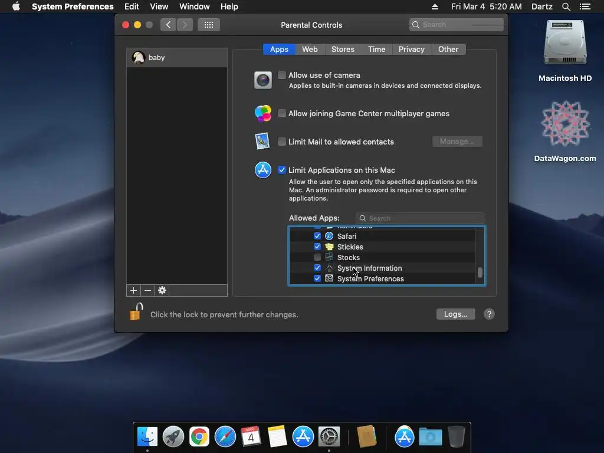Screen dimensions: 604x453
Task: Click the Safari compass icon in Allowed Apps
Action: pyautogui.click(x=329, y=236)
